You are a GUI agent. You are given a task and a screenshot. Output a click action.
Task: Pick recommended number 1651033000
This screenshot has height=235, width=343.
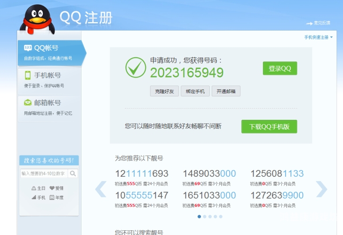click(x=209, y=195)
